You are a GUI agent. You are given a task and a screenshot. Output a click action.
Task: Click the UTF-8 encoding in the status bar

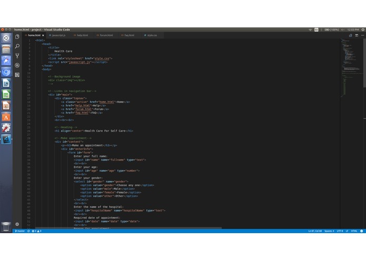click(340, 231)
